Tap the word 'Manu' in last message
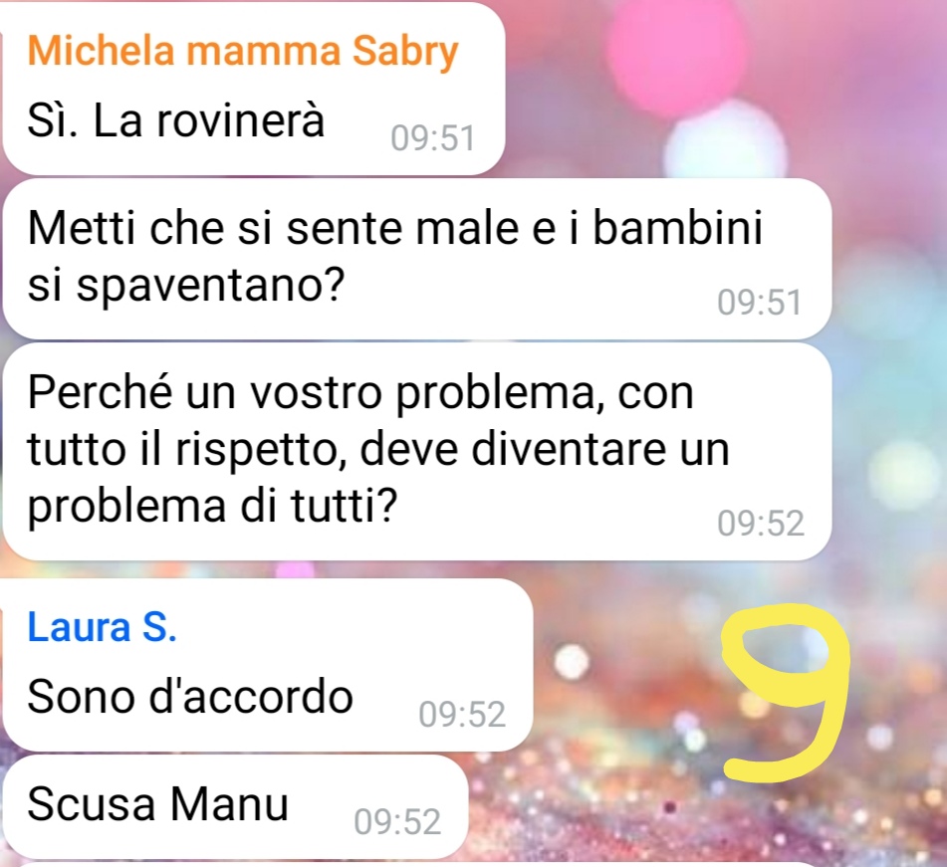This screenshot has height=867, width=947. click(x=229, y=805)
